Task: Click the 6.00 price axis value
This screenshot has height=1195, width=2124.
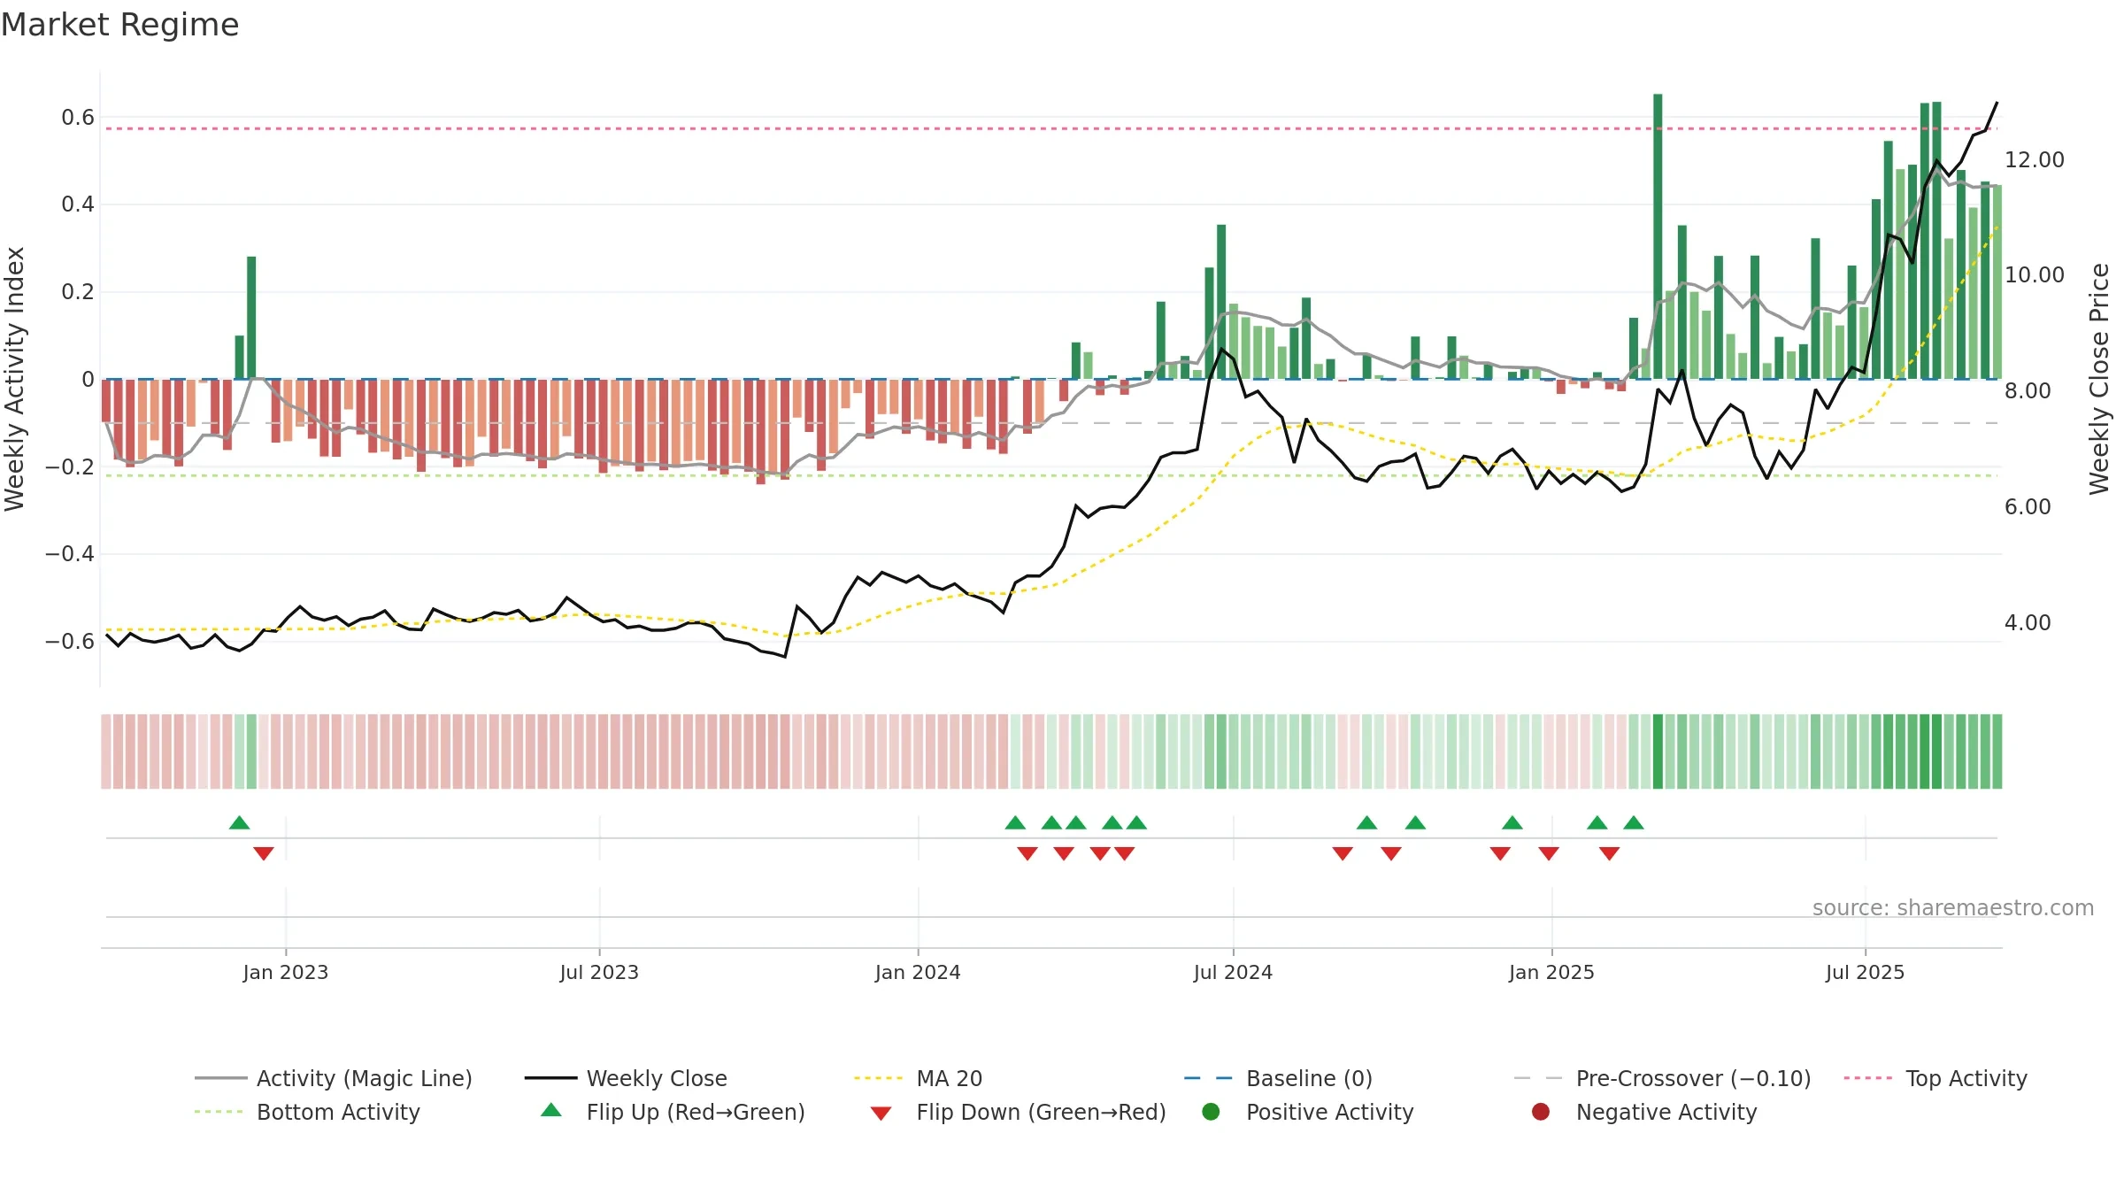Action: [2028, 507]
